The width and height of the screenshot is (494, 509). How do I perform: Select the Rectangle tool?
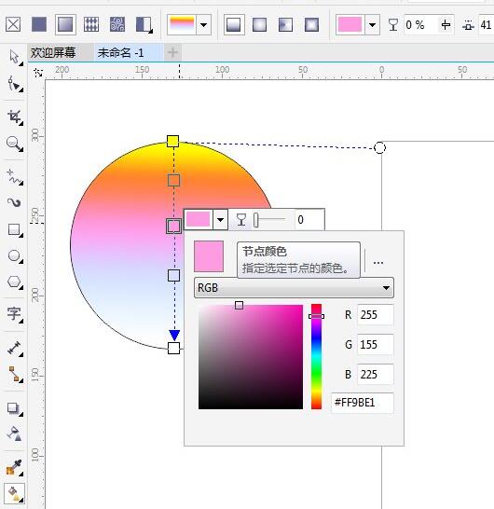click(14, 230)
